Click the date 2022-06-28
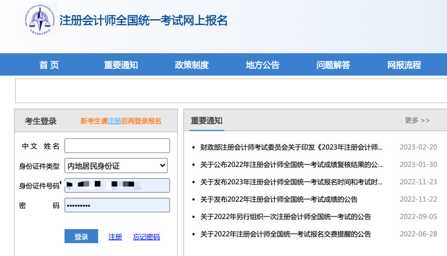447x256 pixels. (418, 234)
